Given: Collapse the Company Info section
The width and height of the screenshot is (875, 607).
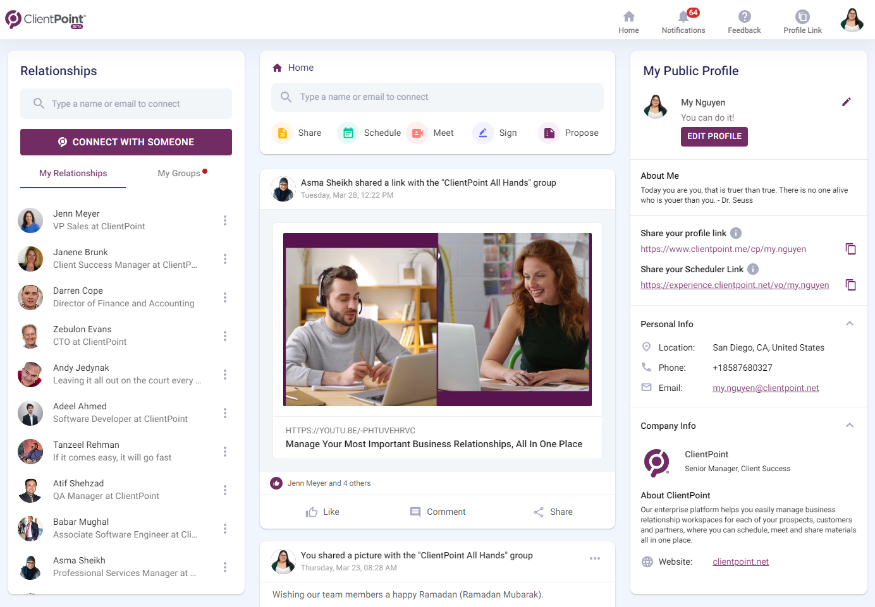Looking at the screenshot, I should click(x=850, y=425).
